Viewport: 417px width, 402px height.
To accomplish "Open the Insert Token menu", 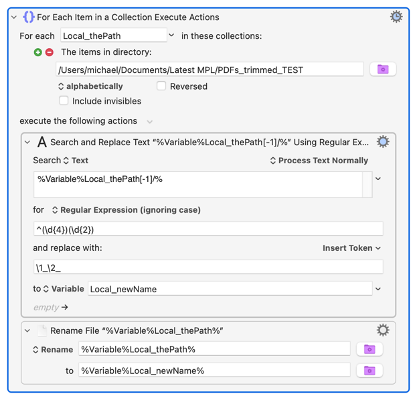I will [x=351, y=248].
